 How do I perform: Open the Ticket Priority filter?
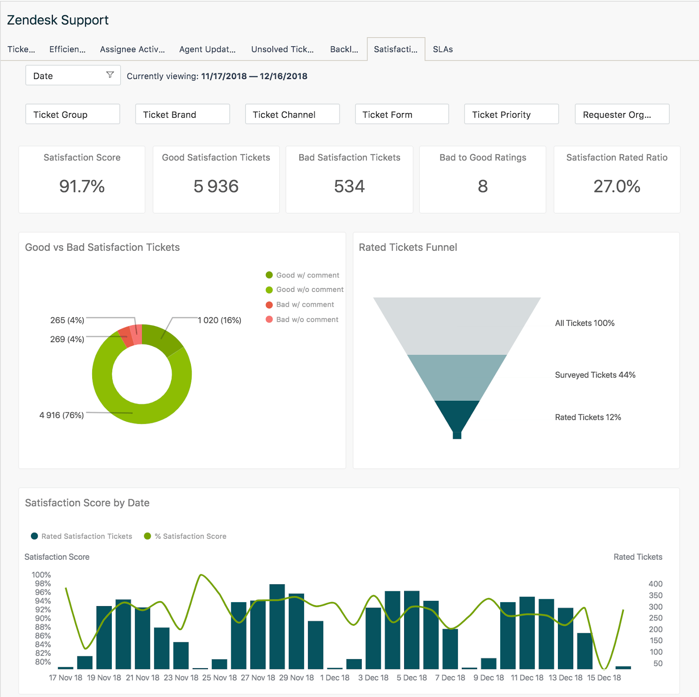(x=512, y=114)
